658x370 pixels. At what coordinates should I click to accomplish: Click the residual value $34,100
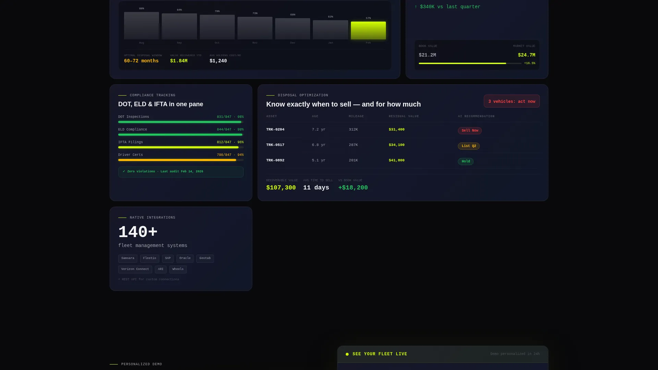pyautogui.click(x=397, y=145)
